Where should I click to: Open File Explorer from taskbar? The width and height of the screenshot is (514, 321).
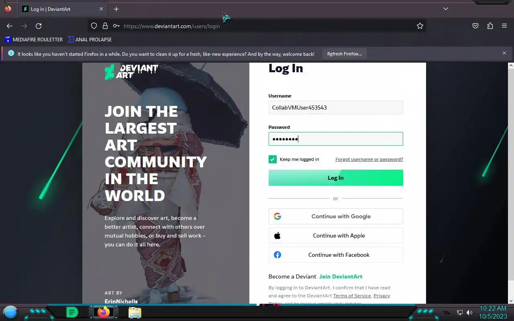click(135, 312)
